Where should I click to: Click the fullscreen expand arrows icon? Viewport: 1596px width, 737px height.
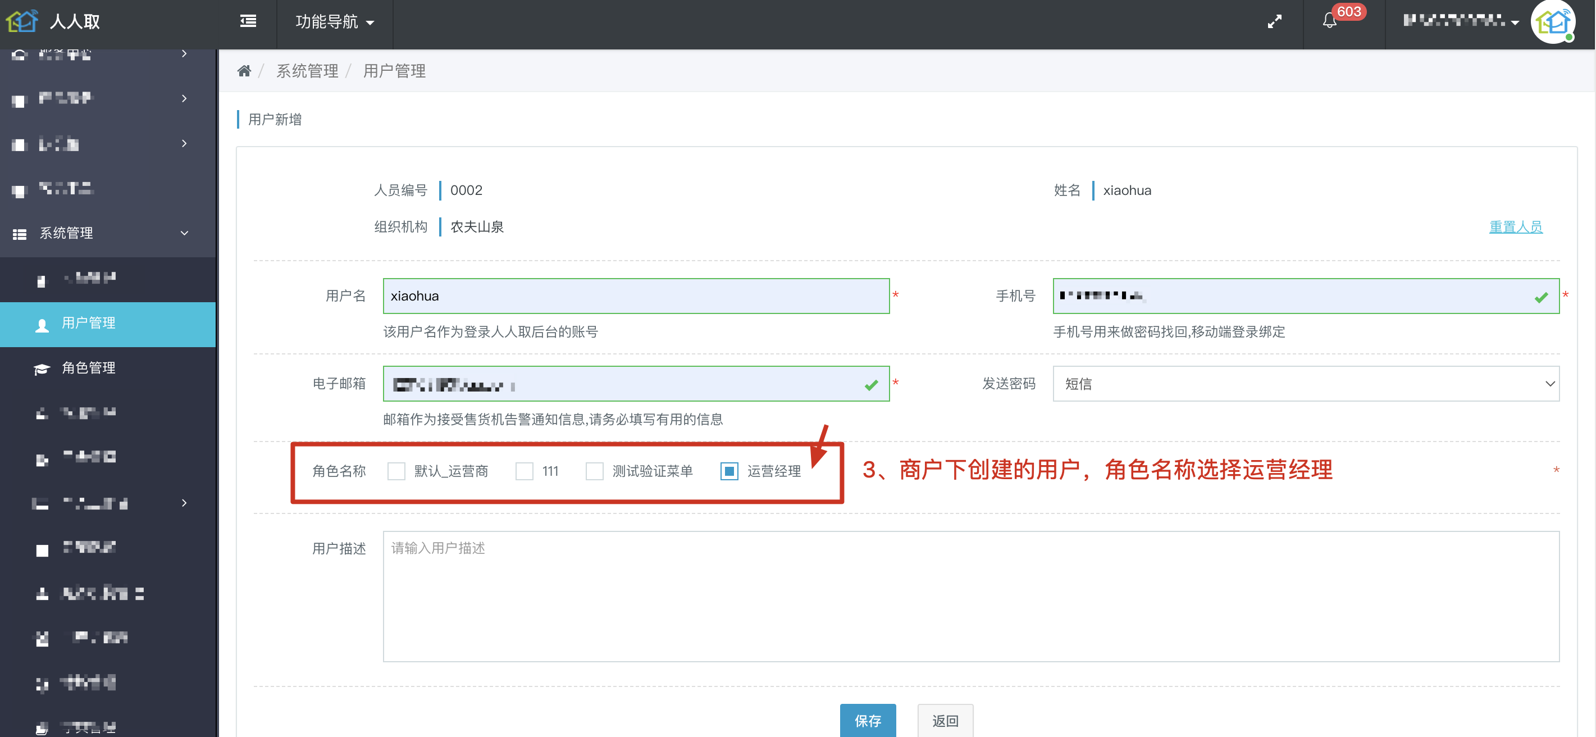(1274, 22)
